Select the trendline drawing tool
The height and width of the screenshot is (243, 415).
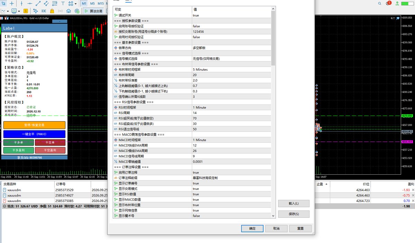click(38, 3)
